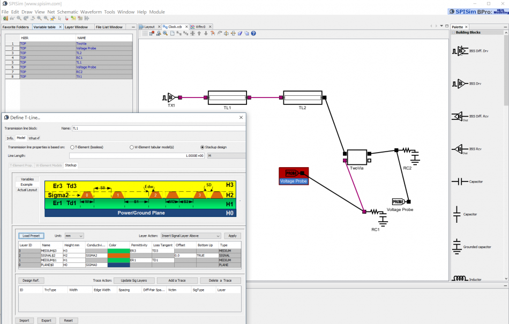Open the Unit mm dropdown

coord(74,236)
